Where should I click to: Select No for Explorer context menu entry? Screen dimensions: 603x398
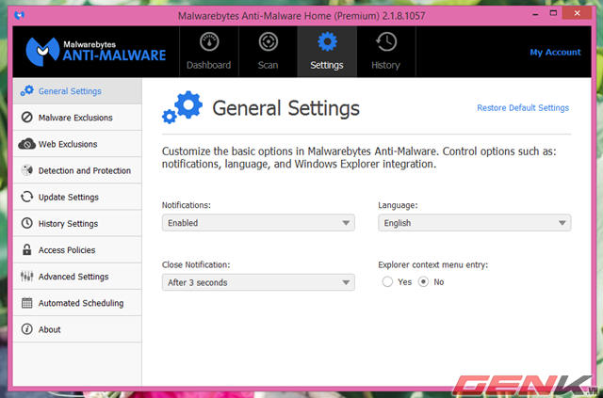423,281
